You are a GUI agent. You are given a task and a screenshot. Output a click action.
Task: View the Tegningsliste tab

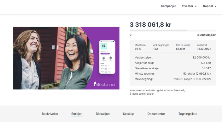tap(188, 114)
